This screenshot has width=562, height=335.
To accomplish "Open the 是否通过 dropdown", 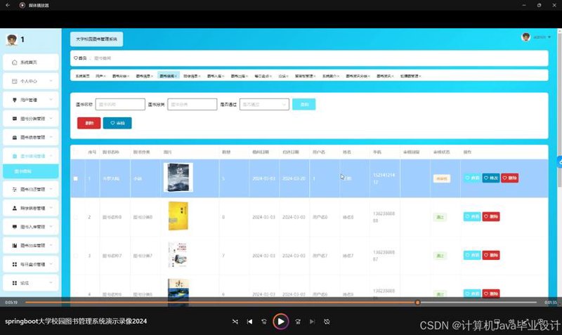I will (x=264, y=104).
